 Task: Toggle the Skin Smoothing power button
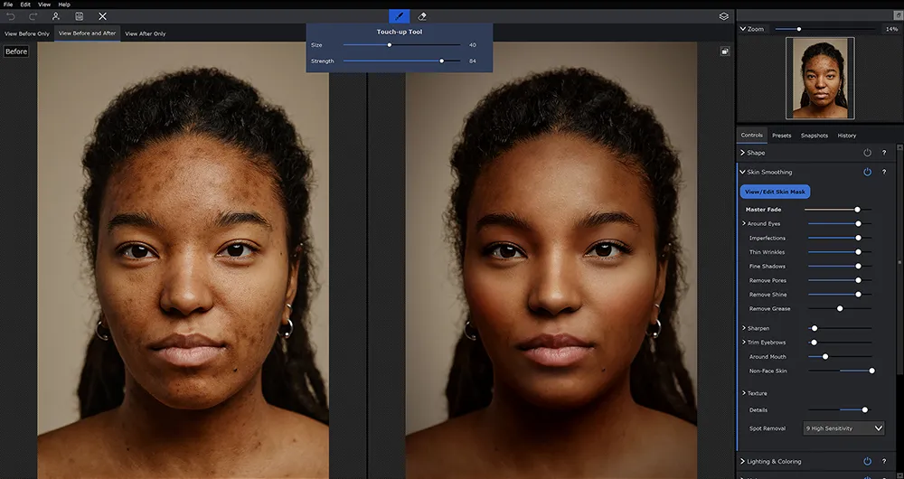pos(867,172)
